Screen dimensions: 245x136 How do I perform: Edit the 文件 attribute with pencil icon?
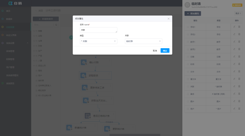[x=234, y=72]
